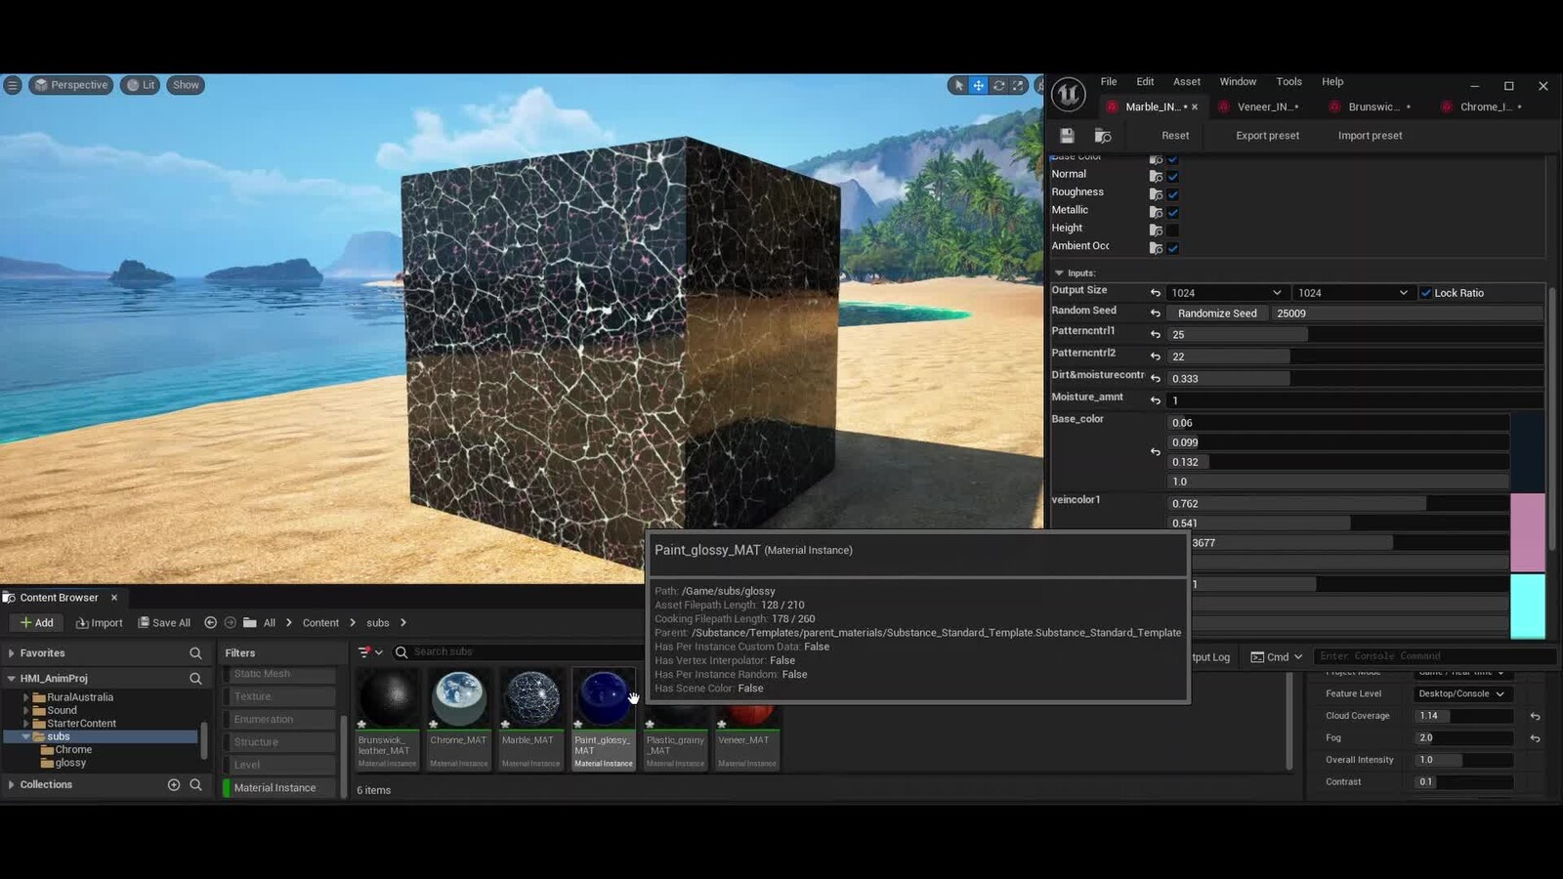Screen dimensions: 1563x879
Task: Go back in Content Browser history
Action: [210, 622]
